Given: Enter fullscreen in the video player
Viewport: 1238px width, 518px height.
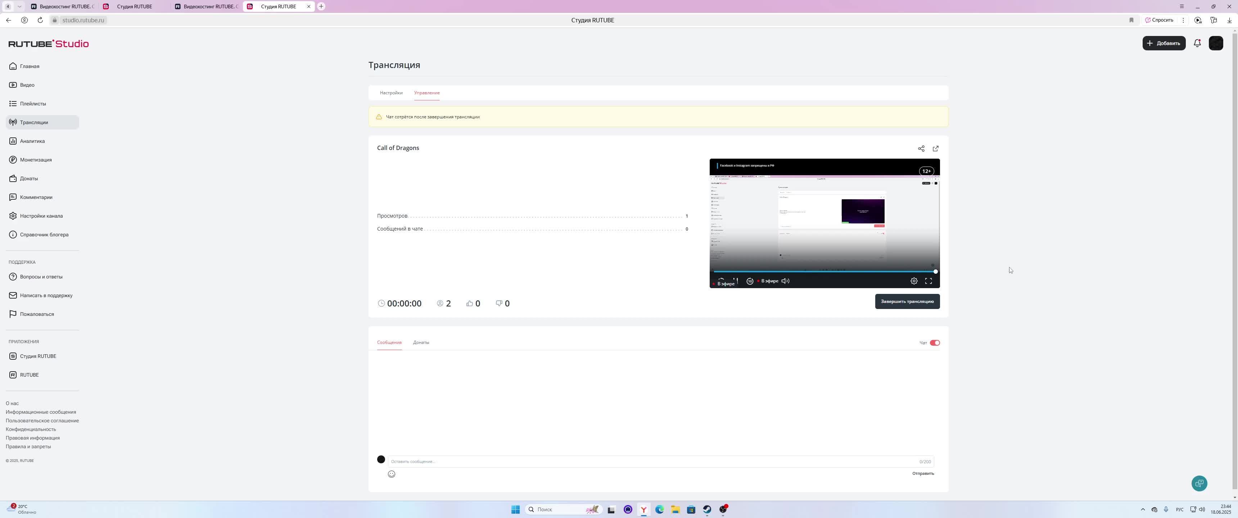Looking at the screenshot, I should [x=928, y=281].
